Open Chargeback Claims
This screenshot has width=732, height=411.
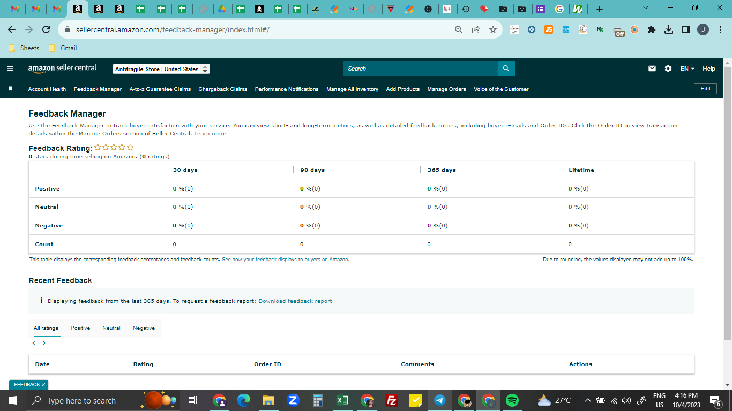(223, 89)
